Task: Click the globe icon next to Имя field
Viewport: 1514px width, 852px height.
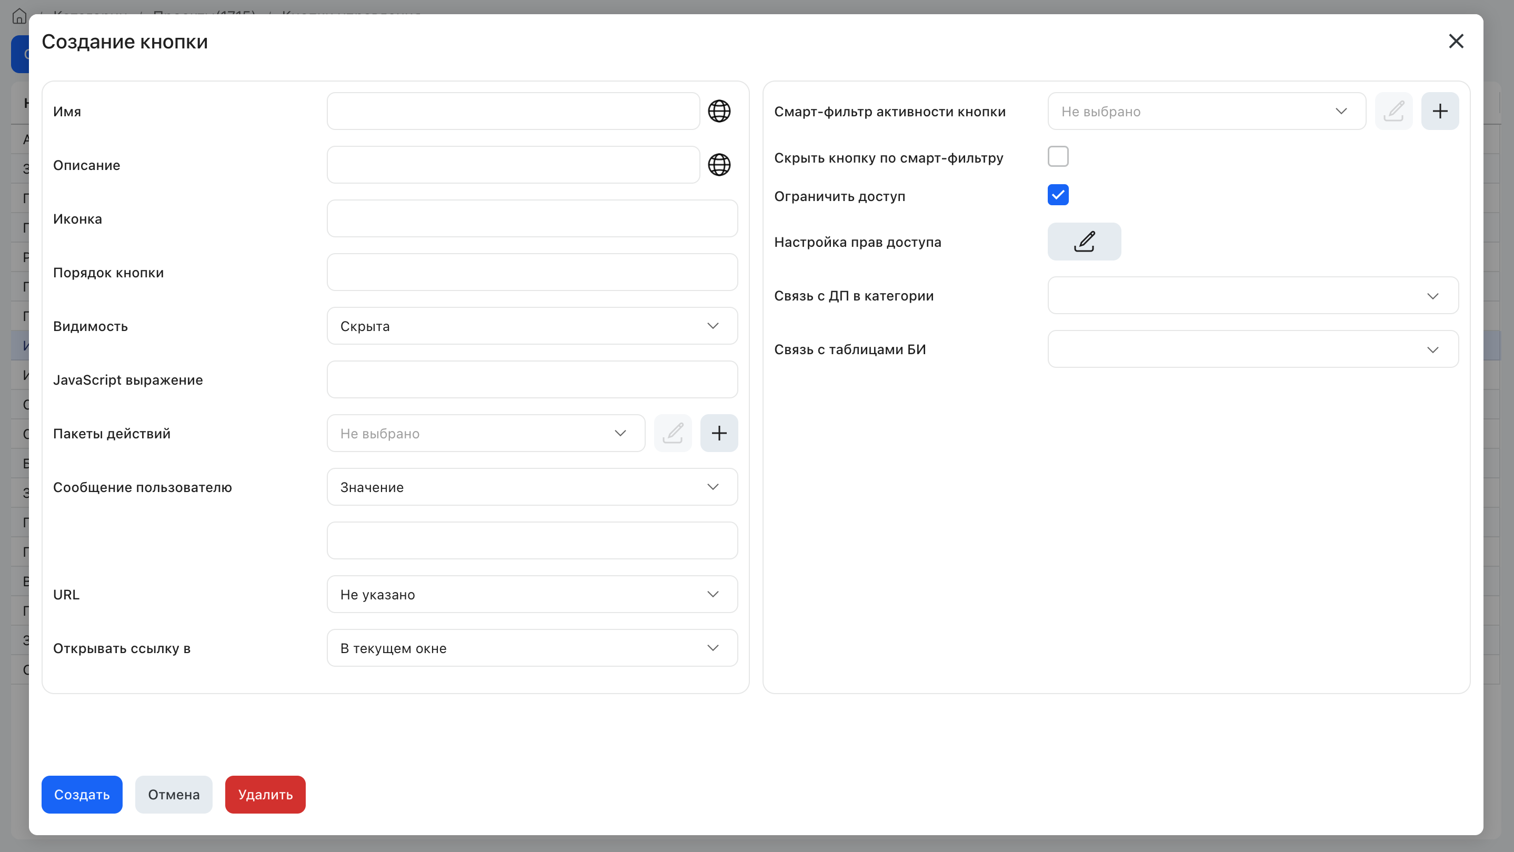Action: click(x=719, y=111)
